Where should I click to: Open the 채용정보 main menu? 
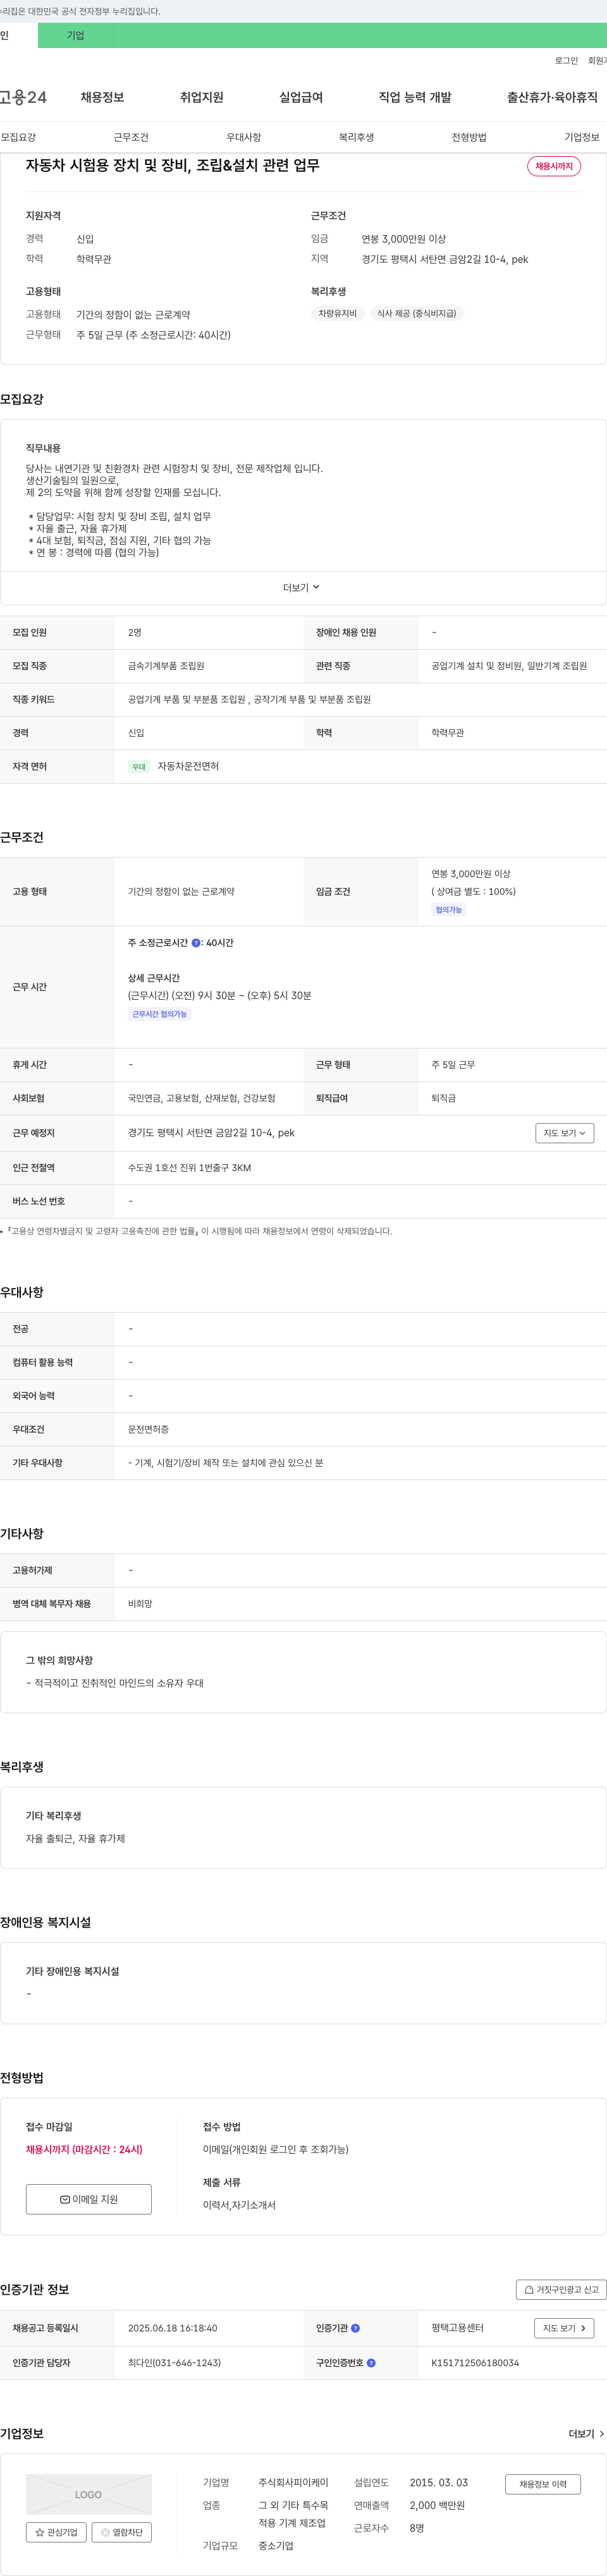point(102,97)
